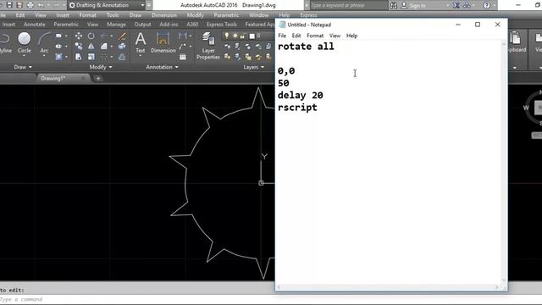Select the Erase tool in Modify panel
Viewport: 542px width, 305px height.
122,36
